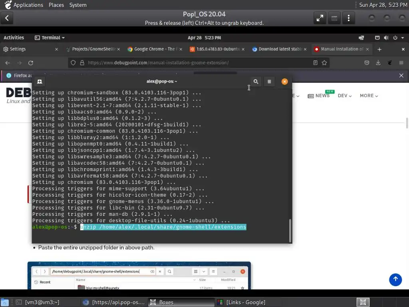Toggle Boxes fullscreen mode icon
The width and height of the screenshot is (409, 307).
tap(320, 18)
